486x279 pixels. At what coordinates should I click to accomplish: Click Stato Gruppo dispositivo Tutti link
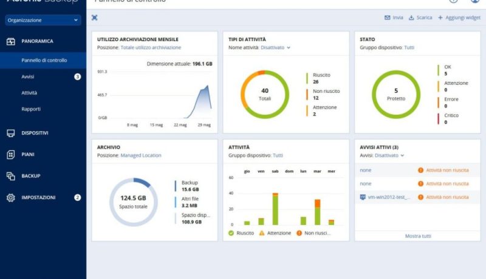409,47
